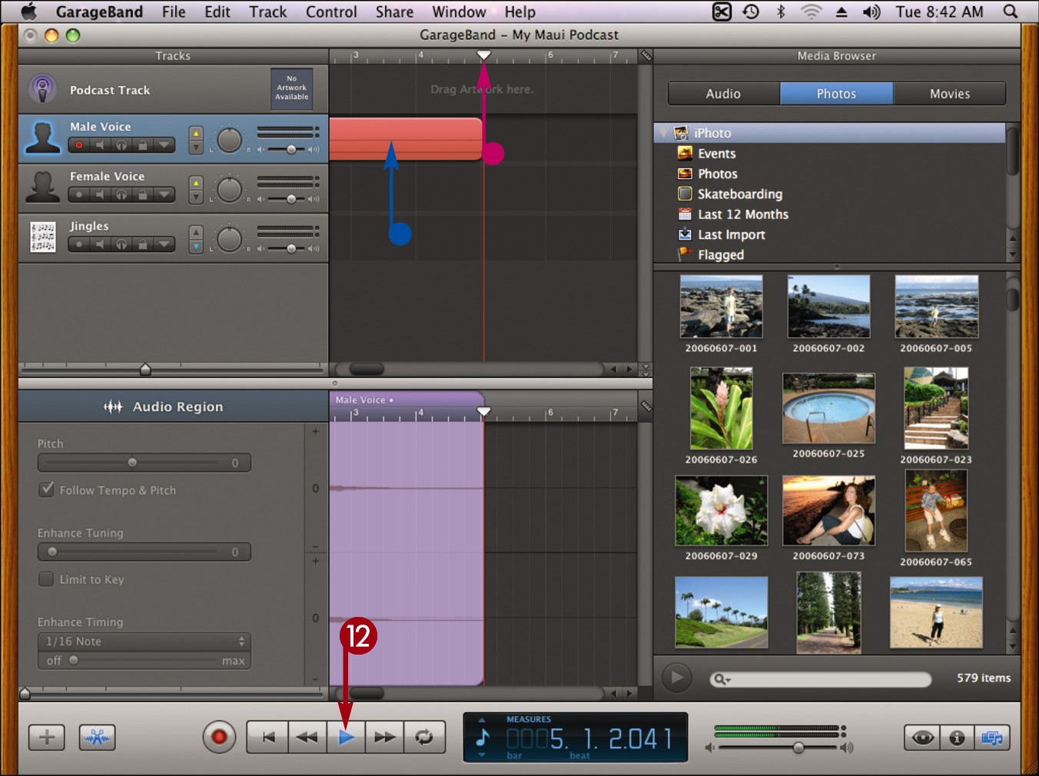This screenshot has height=776, width=1039.
Task: Play media preview in Media Browser
Action: click(677, 678)
